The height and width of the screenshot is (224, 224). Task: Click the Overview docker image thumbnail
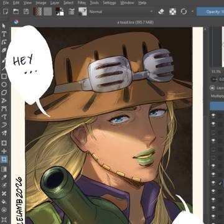point(223,47)
